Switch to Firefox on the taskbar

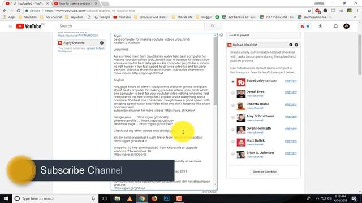(154, 198)
